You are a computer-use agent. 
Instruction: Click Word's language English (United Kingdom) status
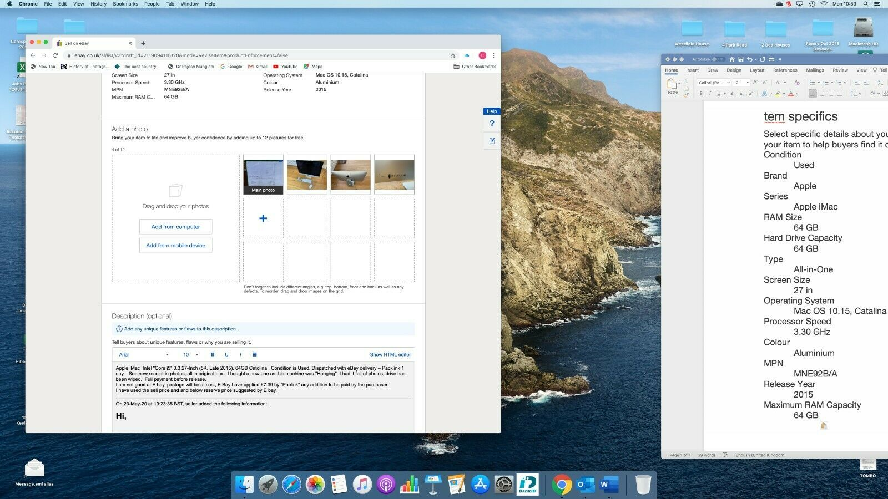click(760, 455)
